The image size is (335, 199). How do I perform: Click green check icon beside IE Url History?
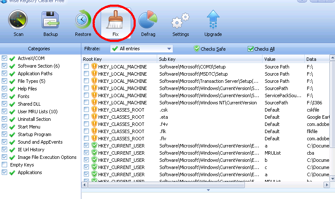[x=12, y=150]
